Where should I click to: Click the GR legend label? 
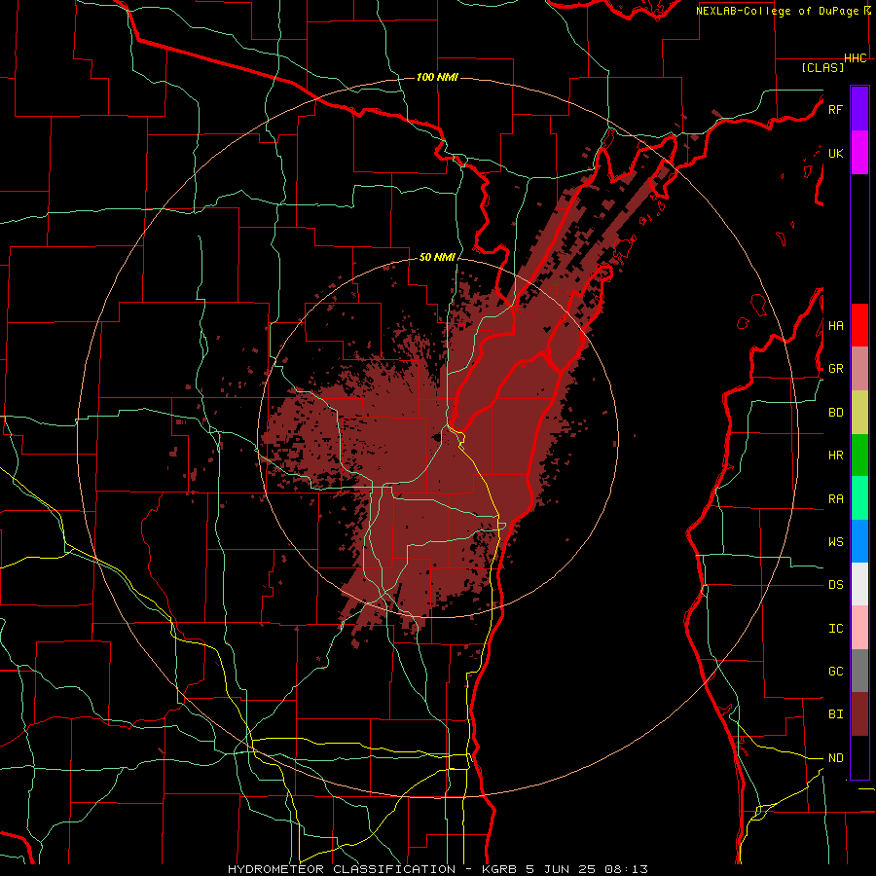(835, 369)
